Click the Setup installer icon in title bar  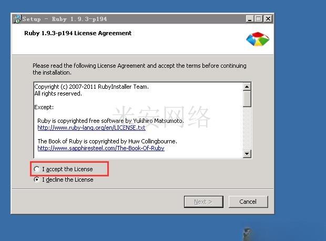click(x=17, y=19)
